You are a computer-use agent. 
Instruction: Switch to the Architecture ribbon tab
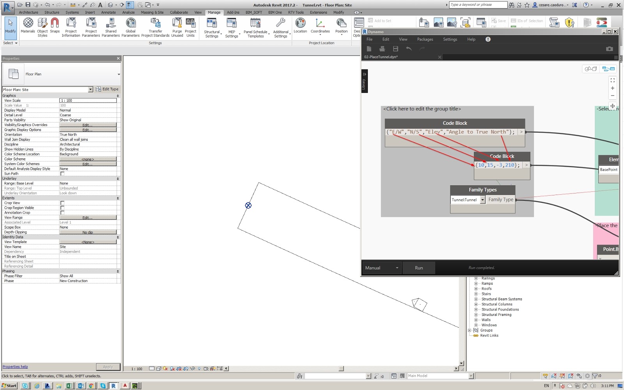point(28,12)
